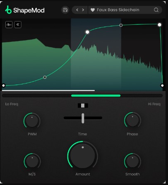Go to the previous preset arrow

point(77,10)
